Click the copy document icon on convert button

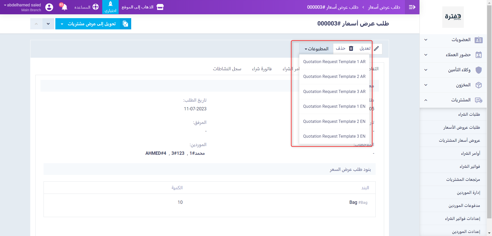(x=125, y=24)
